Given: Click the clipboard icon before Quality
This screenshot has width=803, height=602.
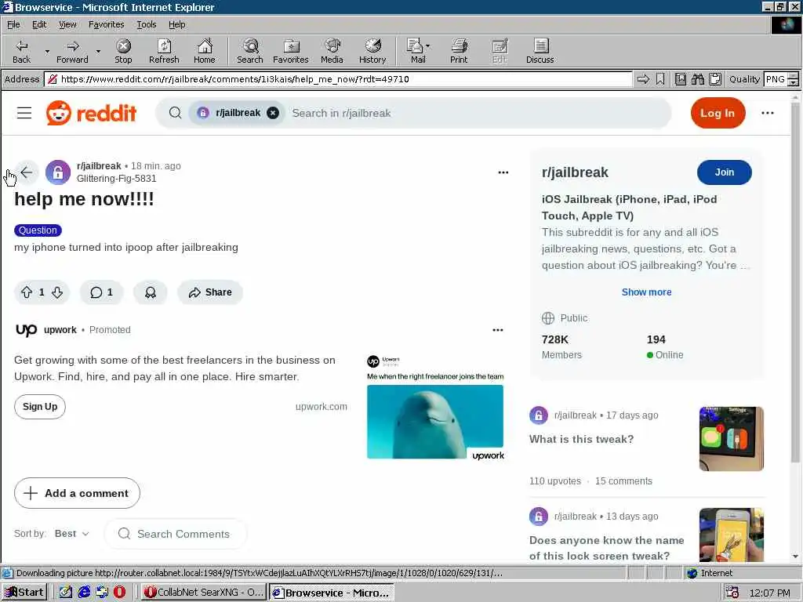Looking at the screenshot, I should click(715, 79).
